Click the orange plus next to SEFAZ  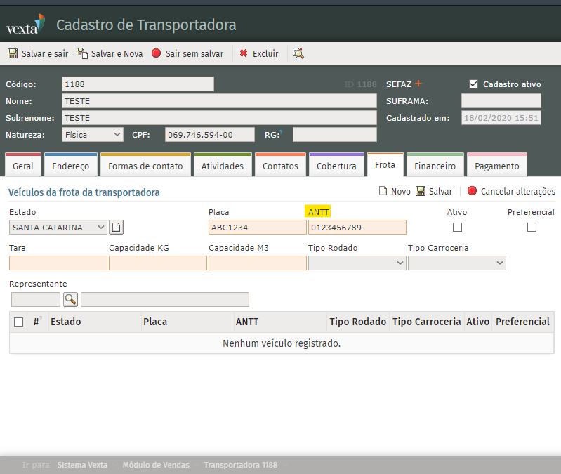click(x=418, y=84)
